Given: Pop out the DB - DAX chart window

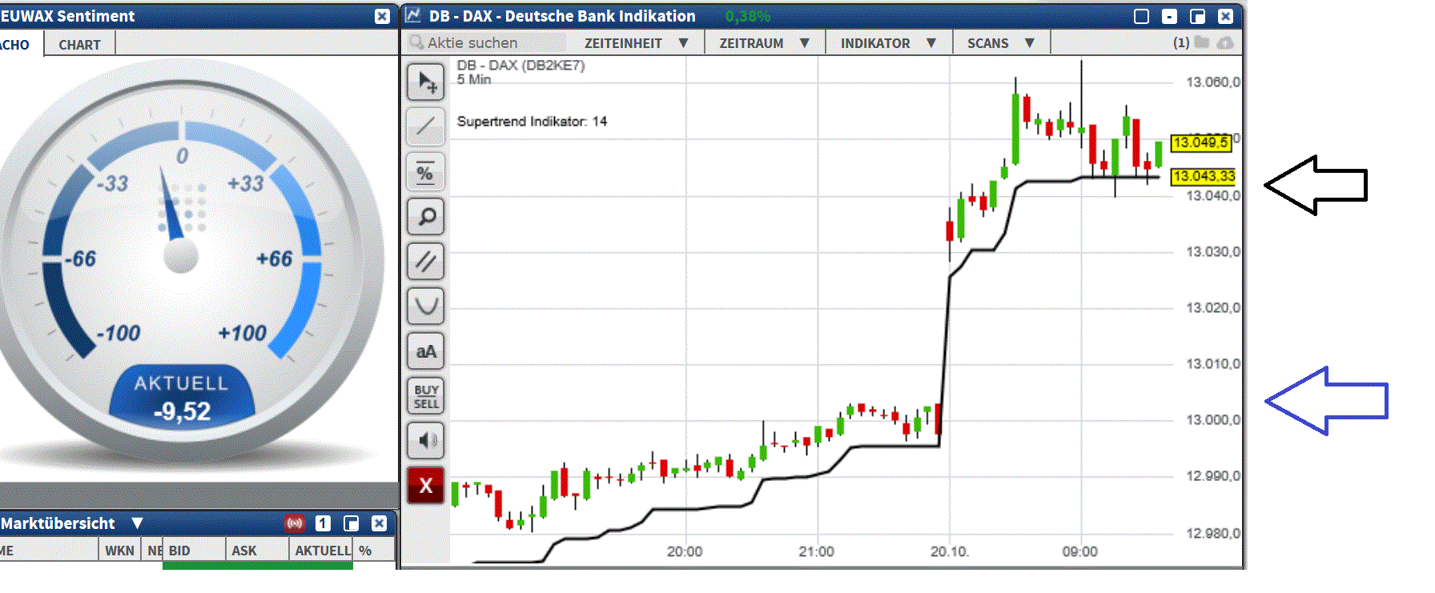Looking at the screenshot, I should pos(1198,16).
